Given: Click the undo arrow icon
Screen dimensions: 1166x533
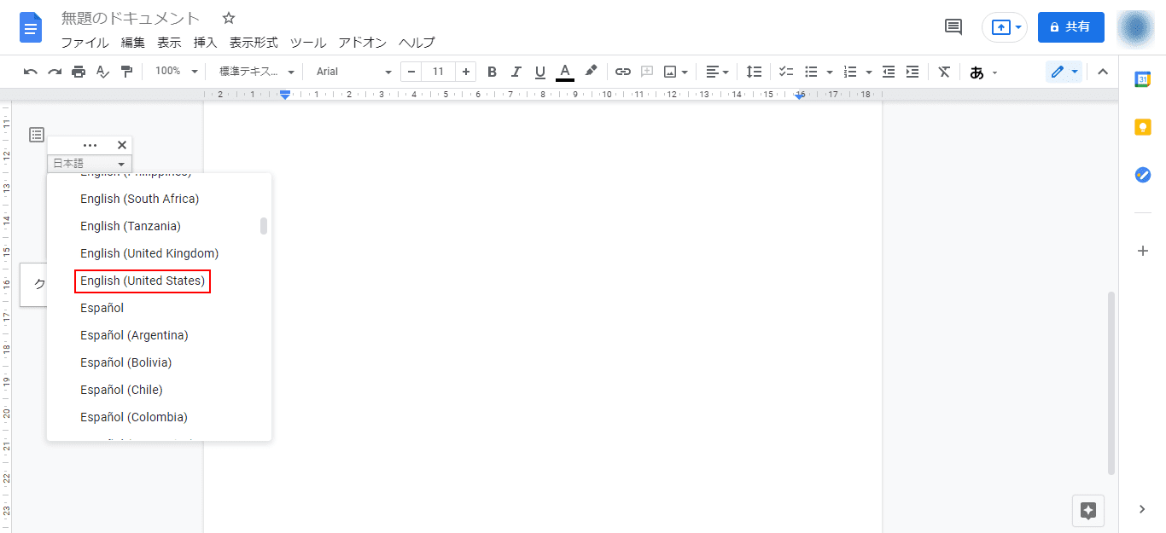Looking at the screenshot, I should [x=31, y=72].
